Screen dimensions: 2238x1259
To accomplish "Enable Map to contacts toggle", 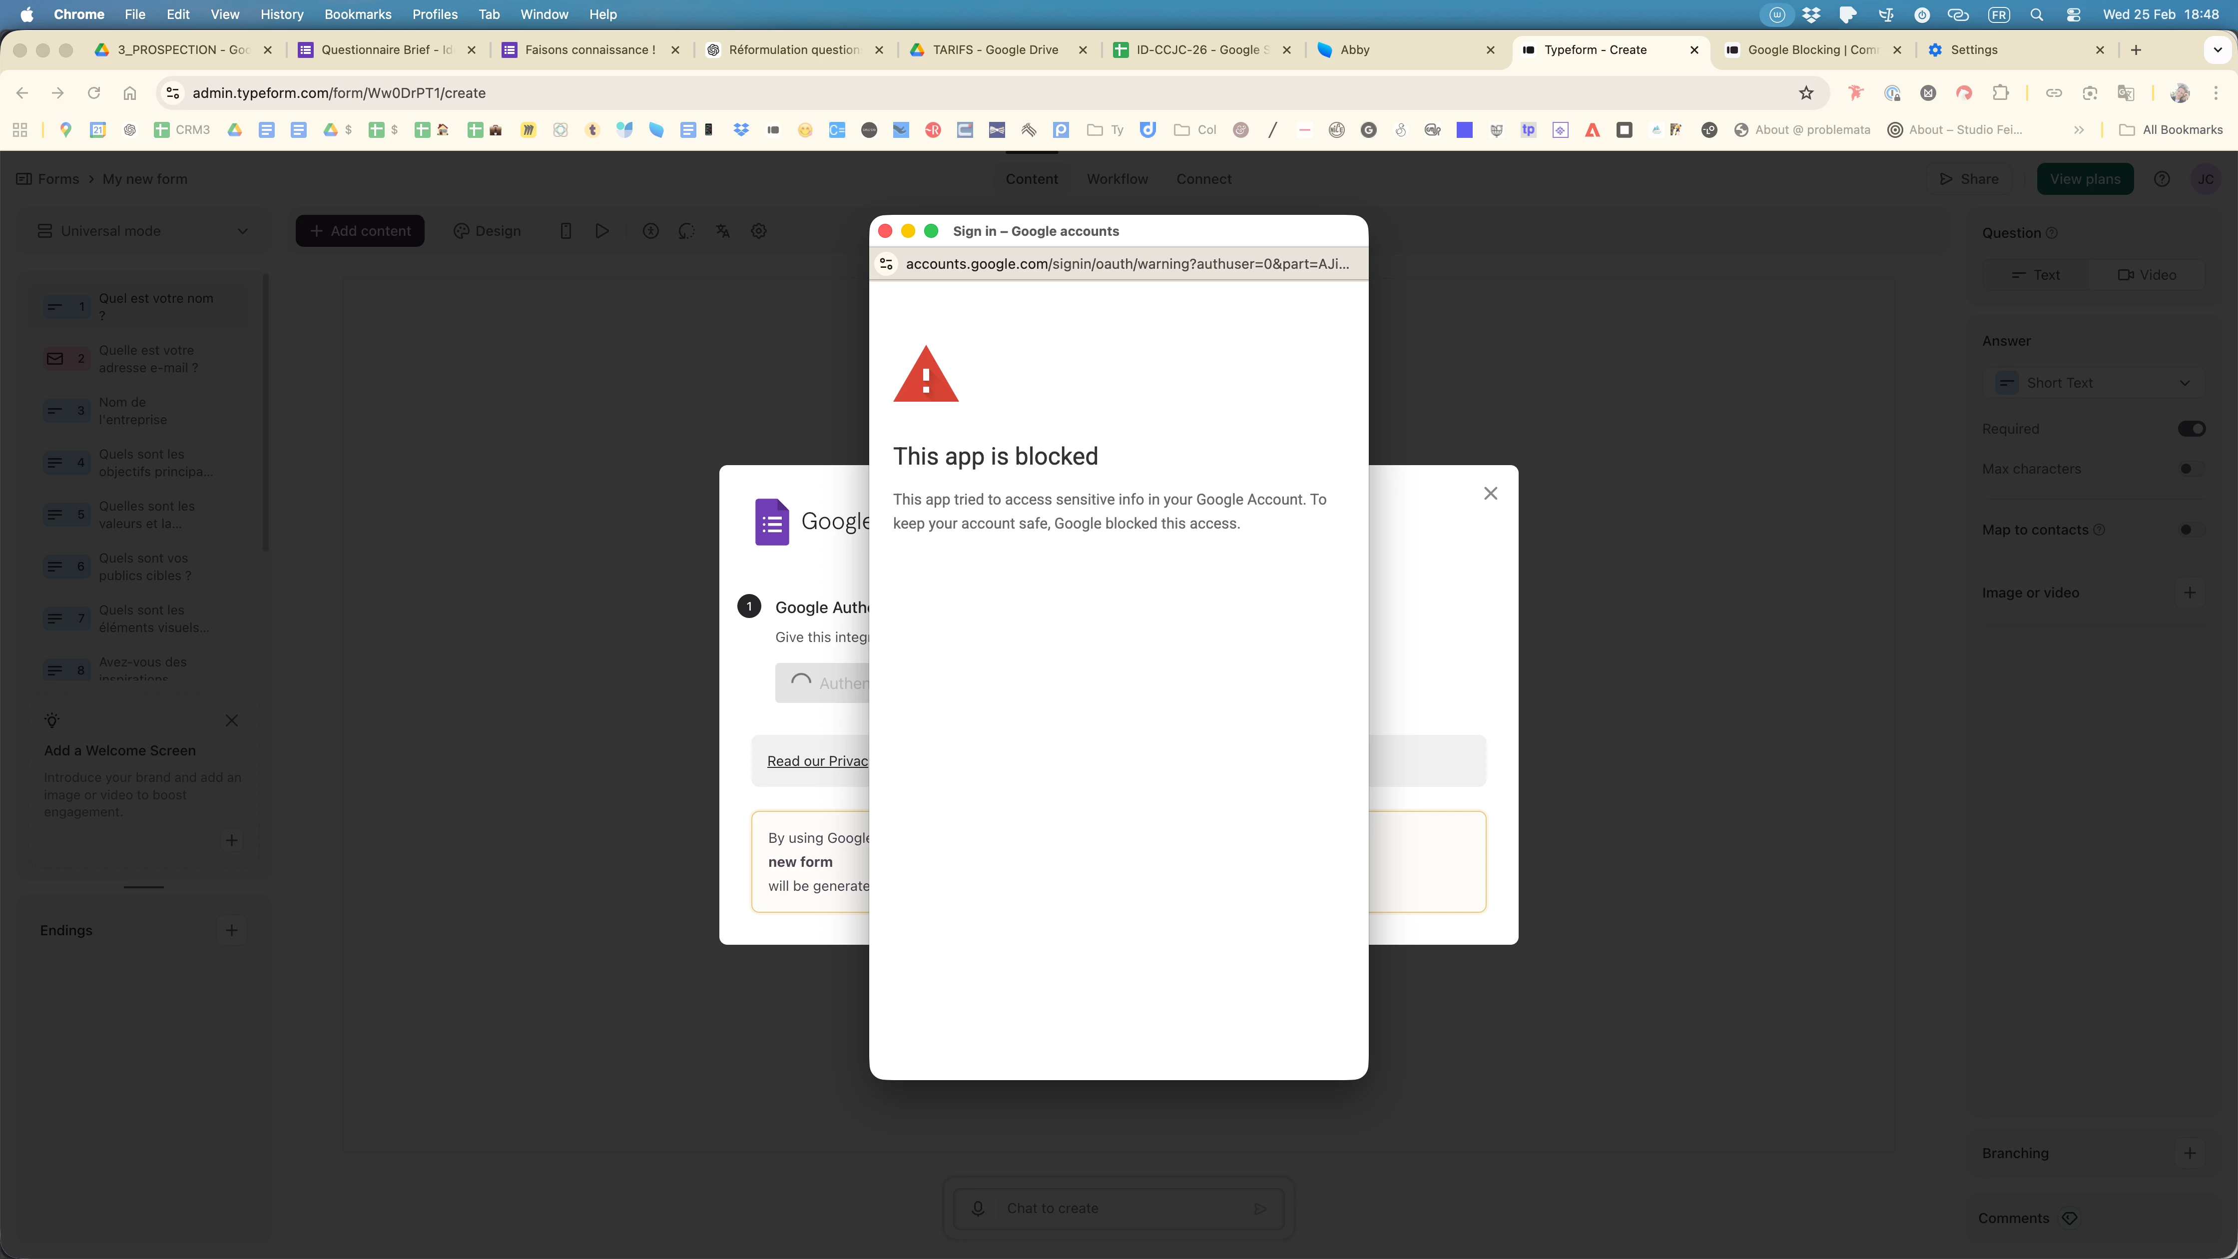I will pyautogui.click(x=2190, y=530).
